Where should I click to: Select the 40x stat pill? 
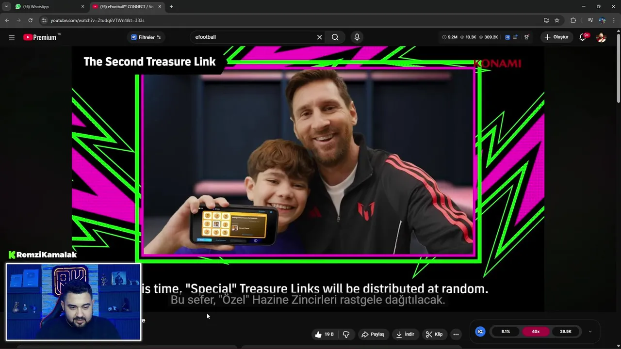(x=536, y=332)
